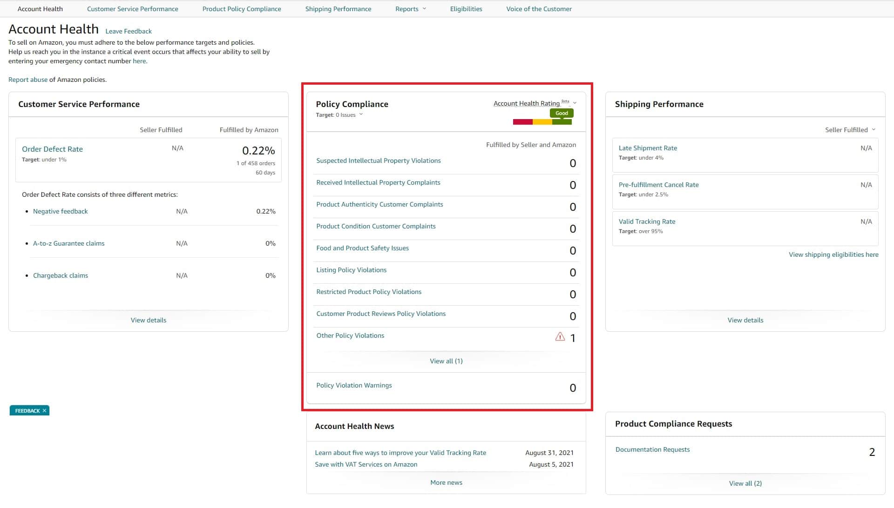894x508 pixels.
Task: Open Save with VAT Services news article
Action: point(366,464)
